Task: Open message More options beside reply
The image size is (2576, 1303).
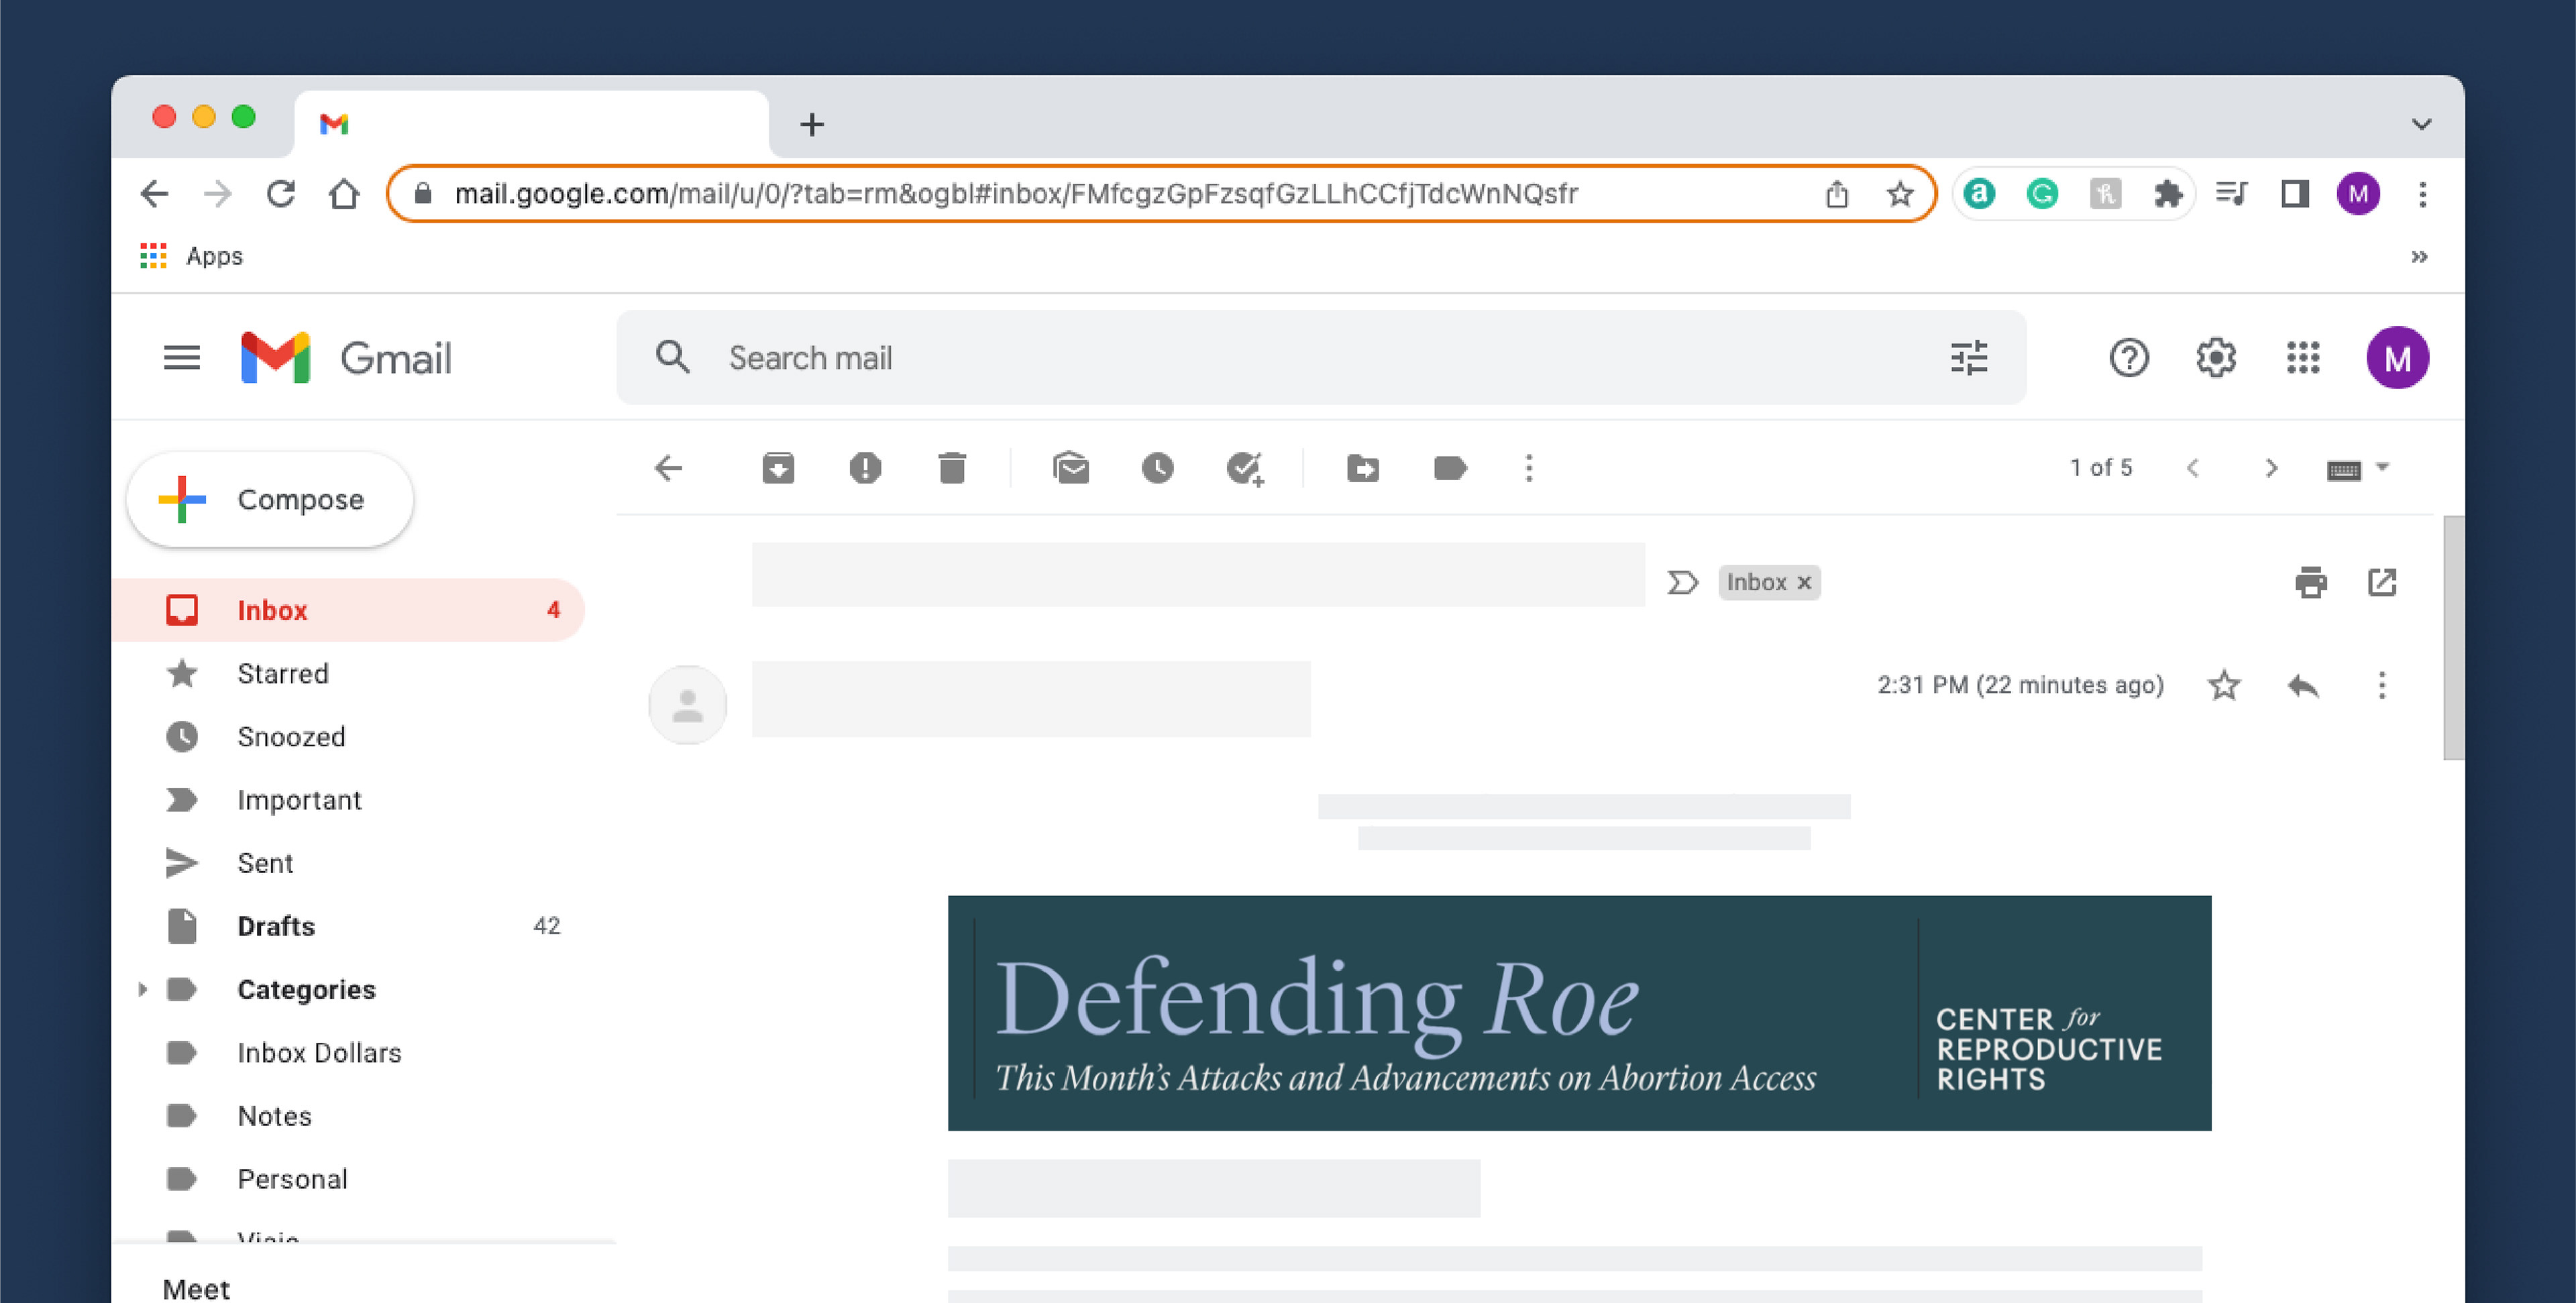Action: point(2382,686)
